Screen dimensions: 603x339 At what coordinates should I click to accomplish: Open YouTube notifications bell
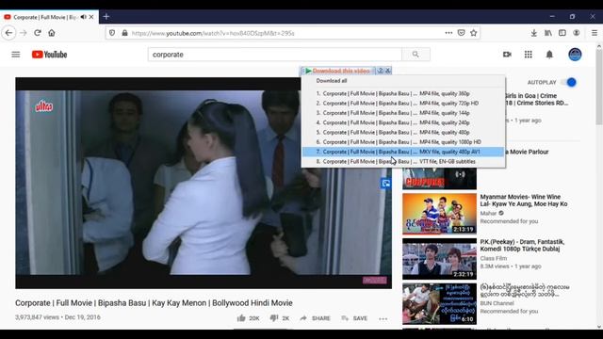tap(549, 55)
